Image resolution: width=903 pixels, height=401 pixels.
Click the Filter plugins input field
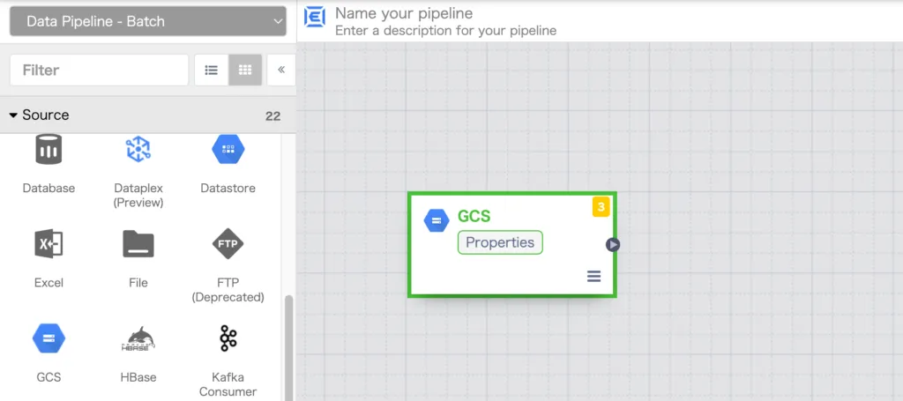99,71
